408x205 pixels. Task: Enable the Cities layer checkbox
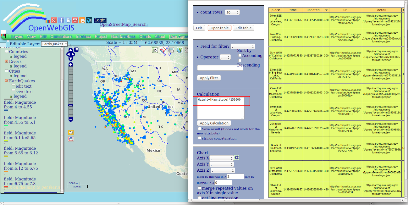coord(7,71)
